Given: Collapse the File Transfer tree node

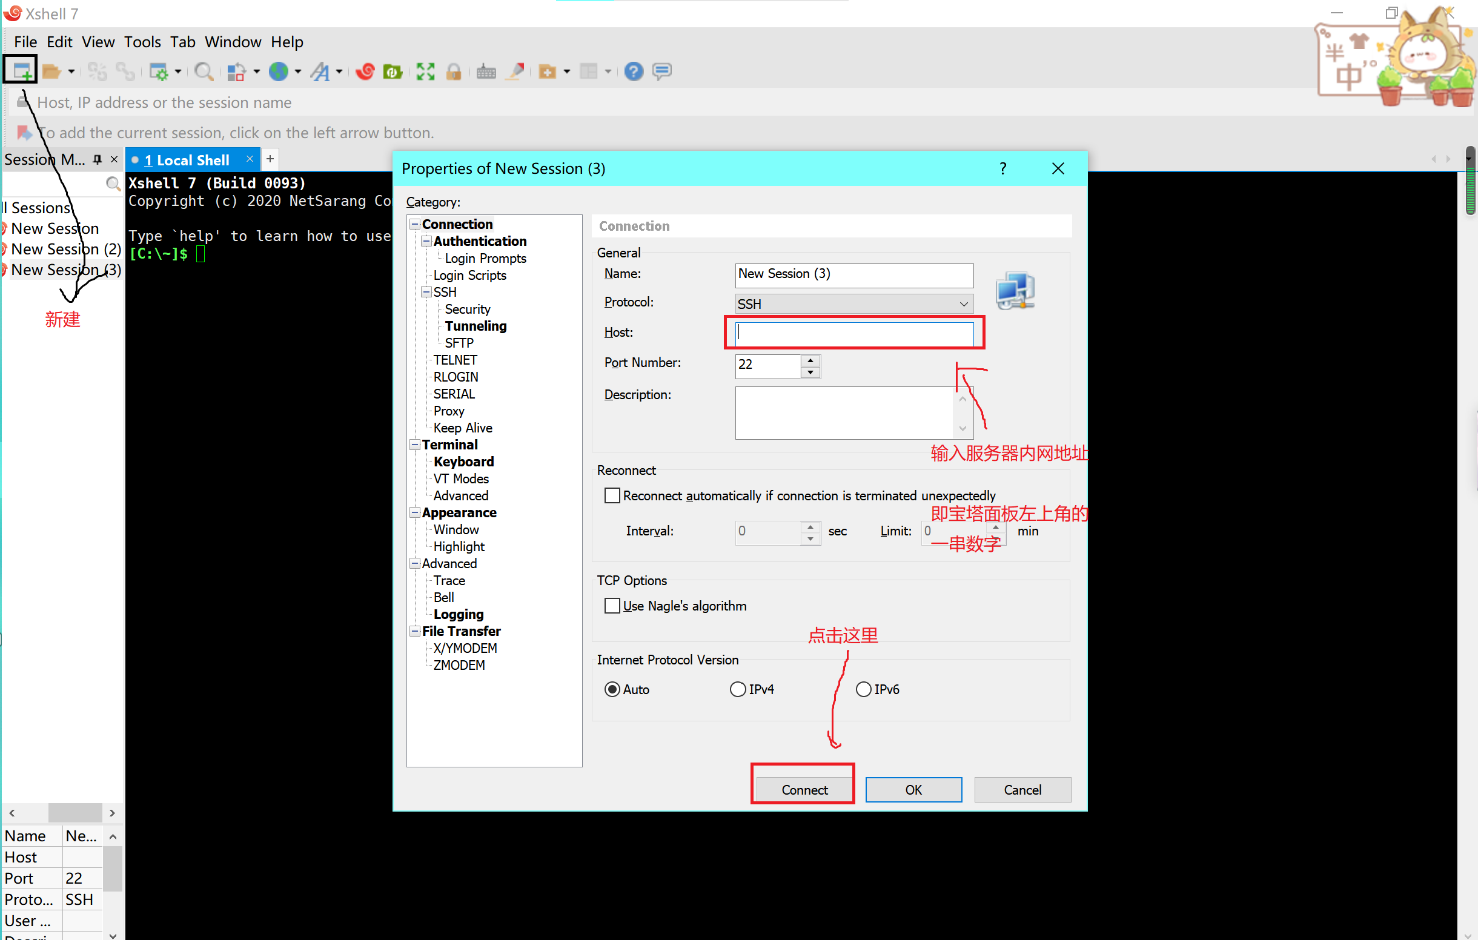Looking at the screenshot, I should pos(415,631).
